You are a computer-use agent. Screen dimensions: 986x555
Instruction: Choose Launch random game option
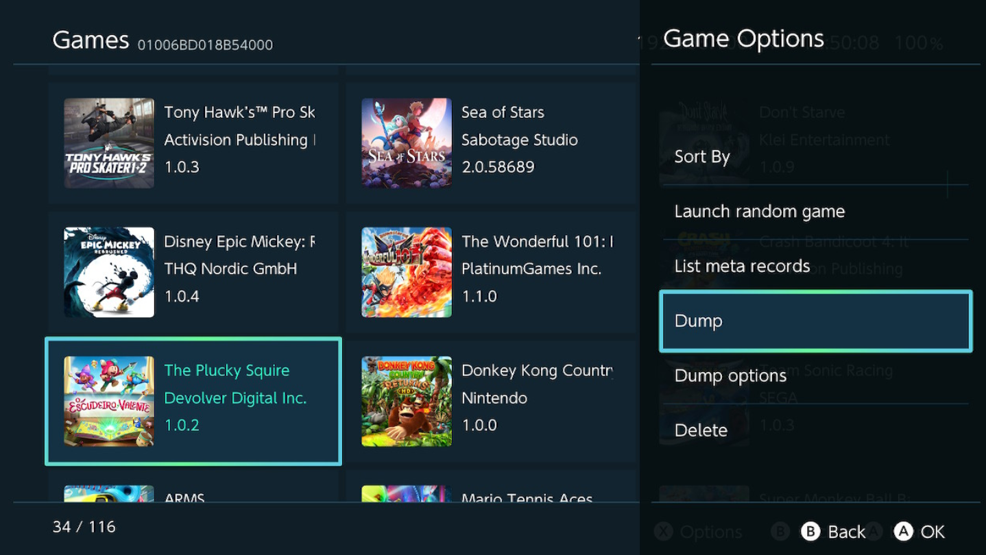[759, 212]
